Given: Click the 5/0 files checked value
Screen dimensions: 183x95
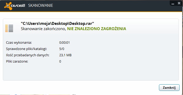Looking at the screenshot, I should 62,49.
